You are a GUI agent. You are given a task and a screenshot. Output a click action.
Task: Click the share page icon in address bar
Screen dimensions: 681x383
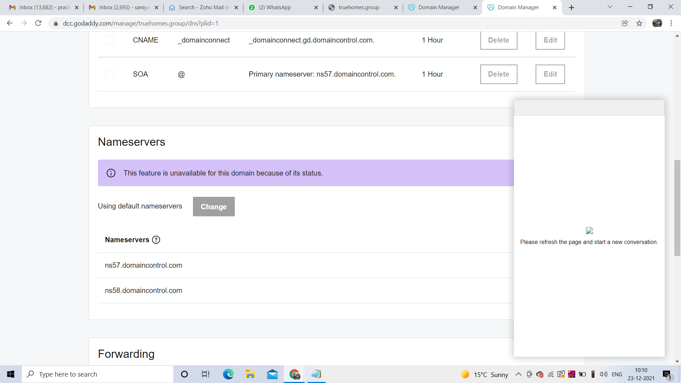(625, 23)
